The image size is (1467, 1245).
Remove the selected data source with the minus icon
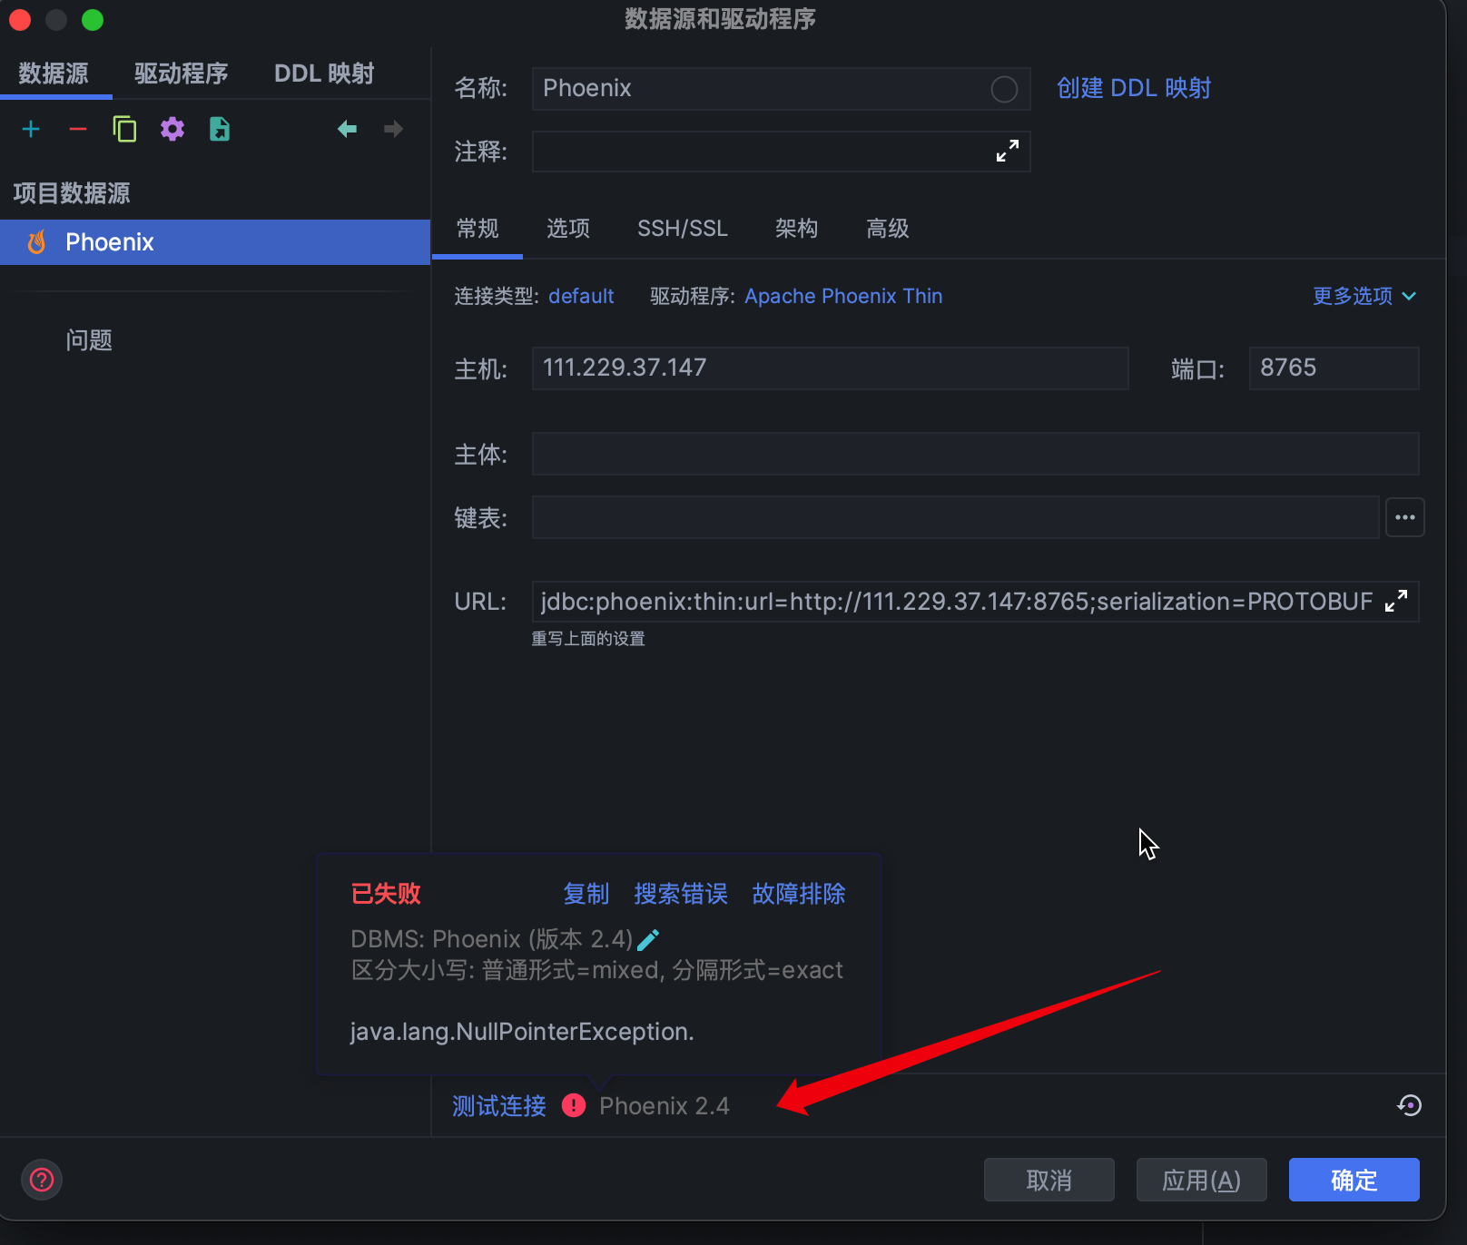tap(78, 129)
